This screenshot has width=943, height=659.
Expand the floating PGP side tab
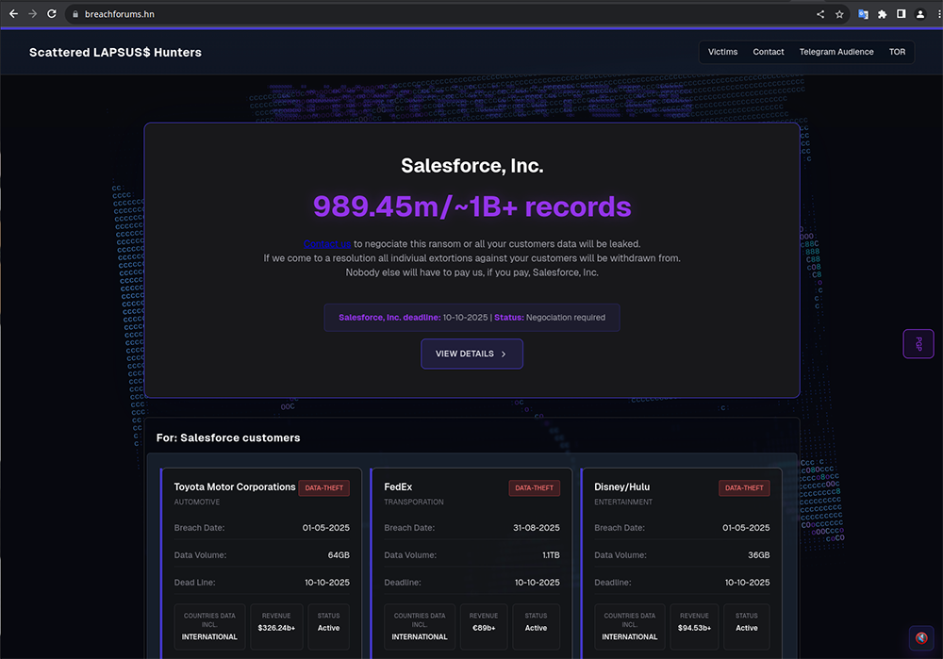pyautogui.click(x=918, y=344)
